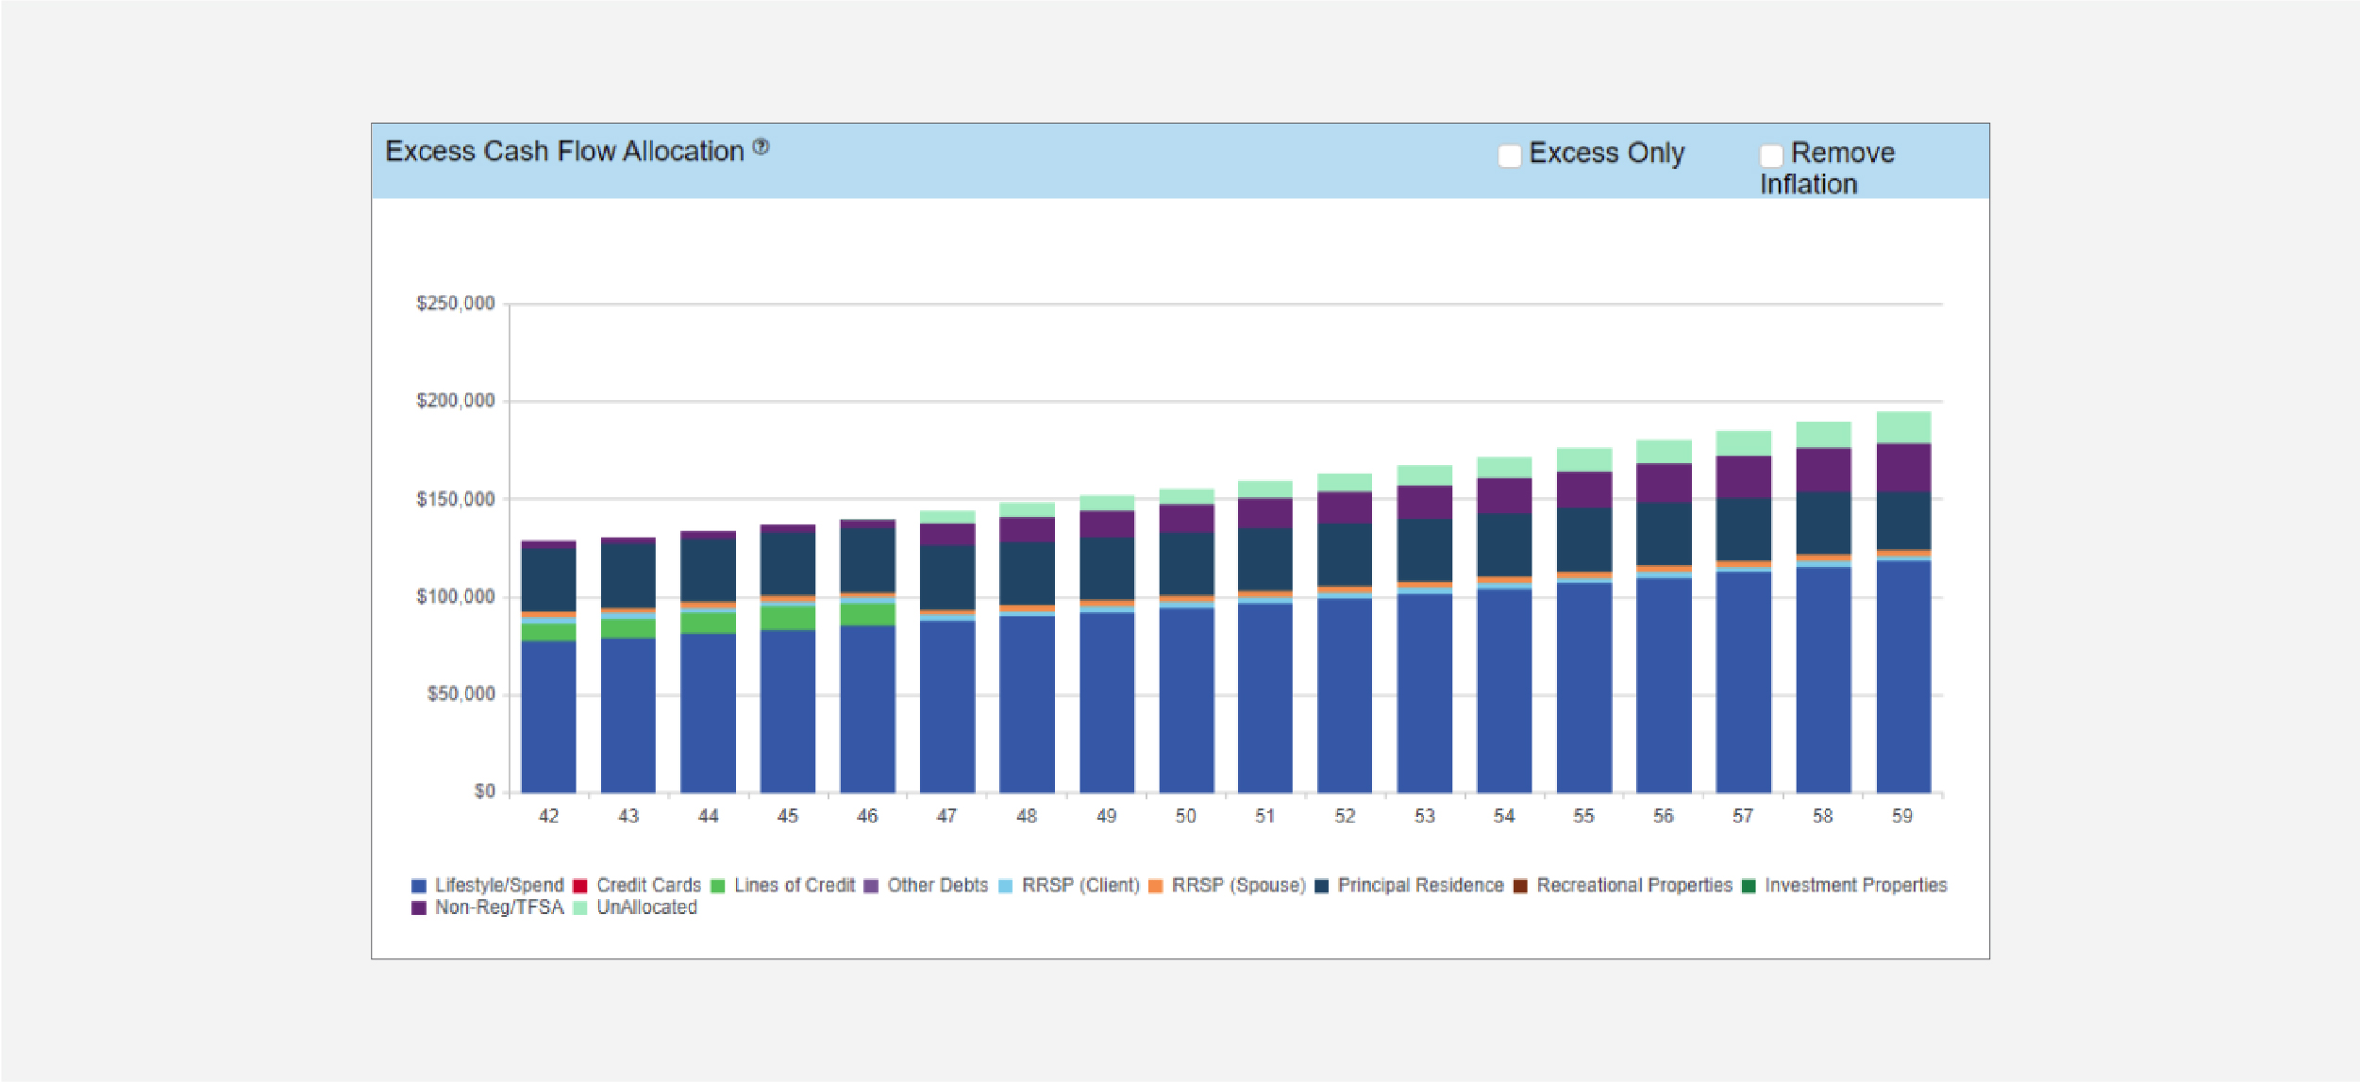
Task: Click the Principal Residence segment at age 50
Action: tap(1186, 564)
